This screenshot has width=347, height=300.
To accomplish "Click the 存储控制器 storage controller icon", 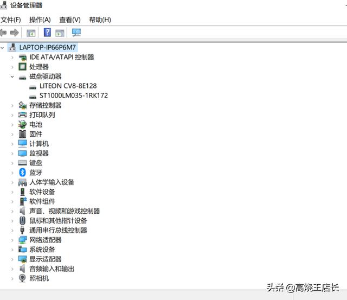I will [23, 105].
